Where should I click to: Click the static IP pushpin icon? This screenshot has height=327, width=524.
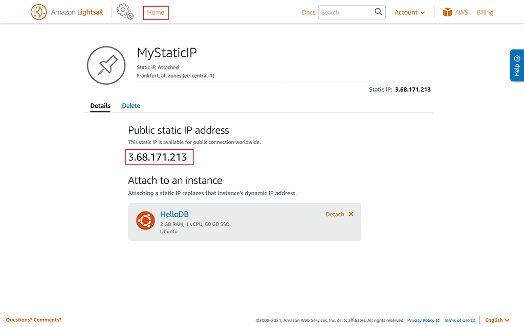(x=106, y=65)
